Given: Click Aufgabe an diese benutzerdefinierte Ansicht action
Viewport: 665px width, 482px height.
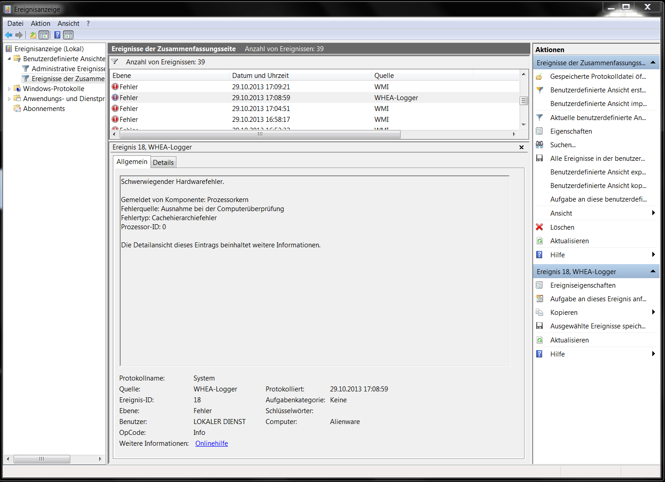Looking at the screenshot, I should tap(598, 199).
